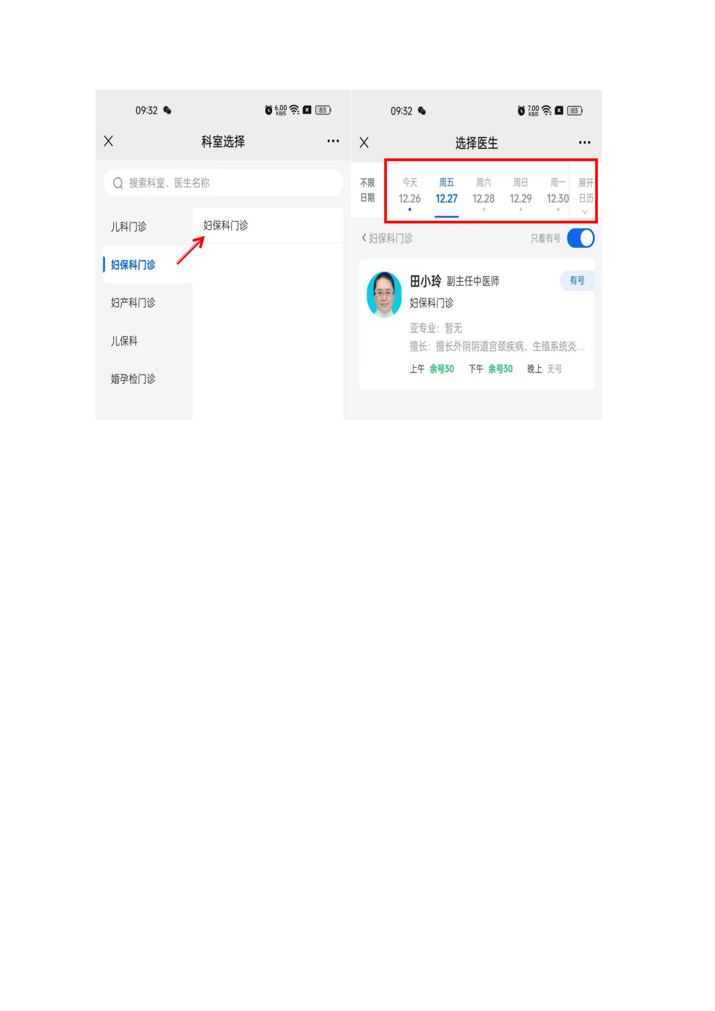Tap doctor 田小玲's avatar photo
Screen dimensions: 715x1011
coord(384,295)
